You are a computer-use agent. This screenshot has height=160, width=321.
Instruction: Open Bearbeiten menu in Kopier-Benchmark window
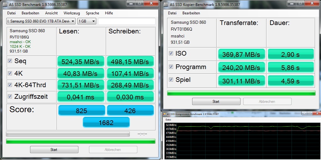tap(191, 13)
